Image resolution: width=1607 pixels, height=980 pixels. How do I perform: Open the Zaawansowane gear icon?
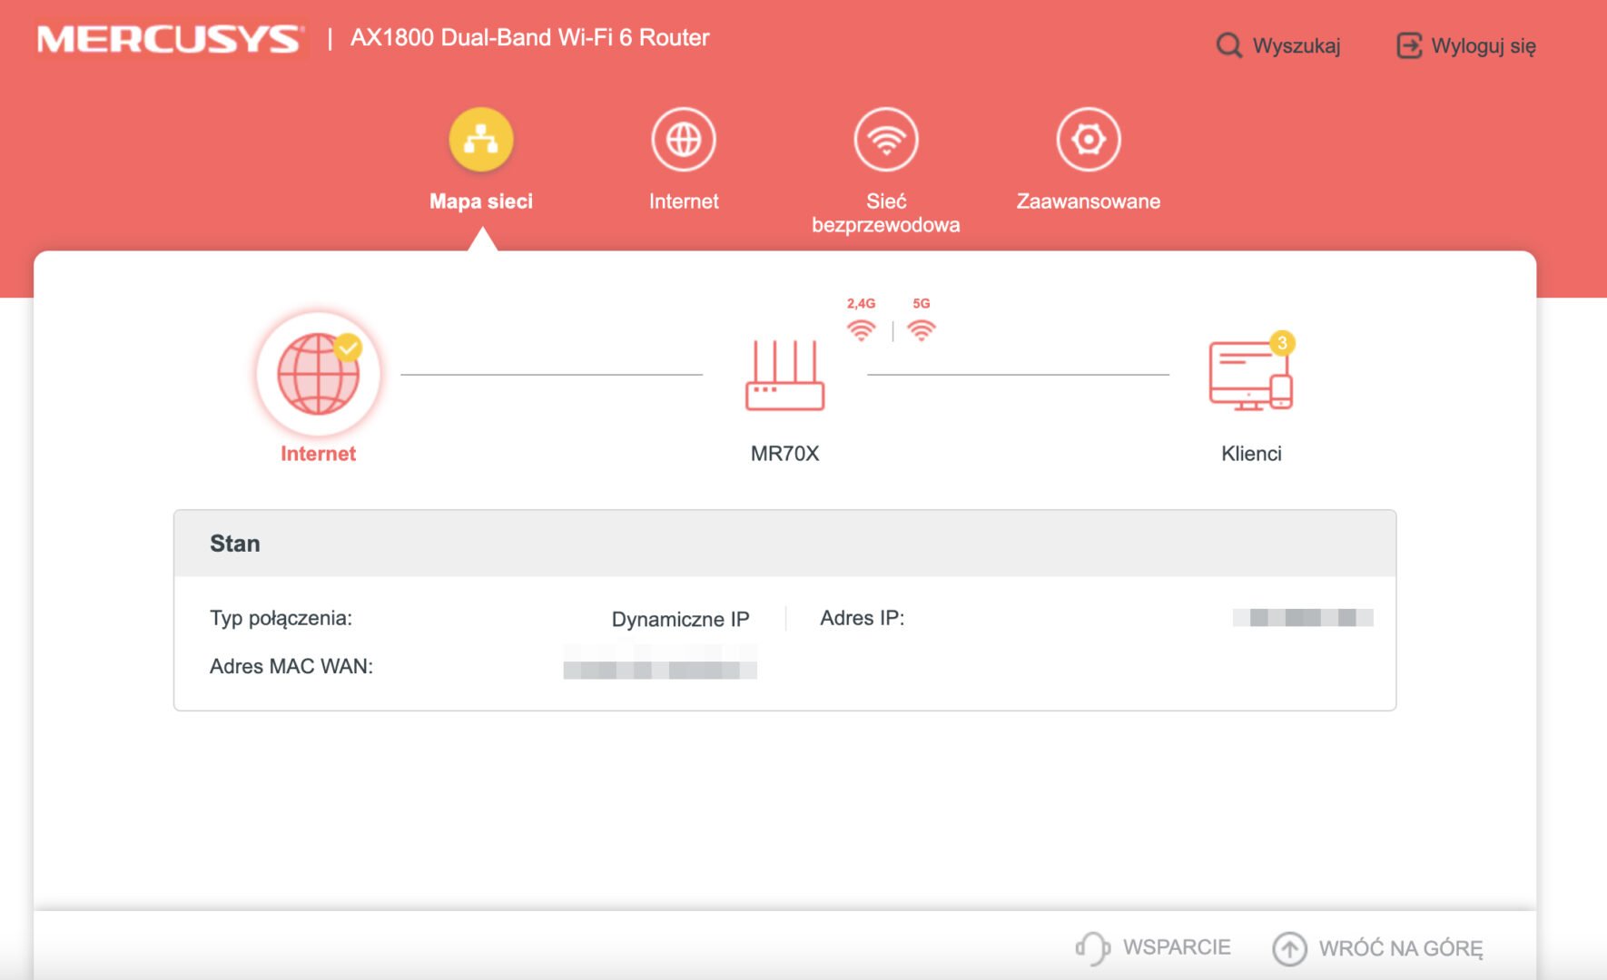1088,140
